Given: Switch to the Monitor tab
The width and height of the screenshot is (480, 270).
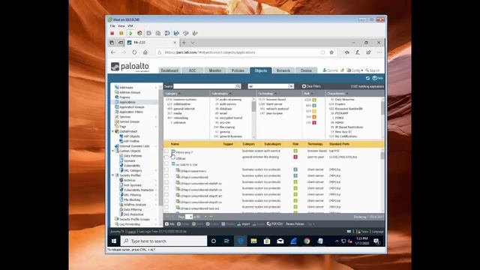Looking at the screenshot, I should (x=215, y=70).
